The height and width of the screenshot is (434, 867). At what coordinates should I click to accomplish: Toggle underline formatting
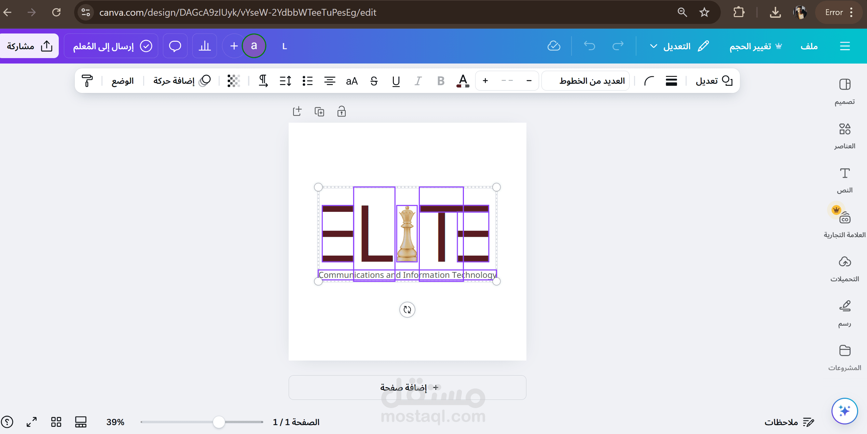click(396, 81)
